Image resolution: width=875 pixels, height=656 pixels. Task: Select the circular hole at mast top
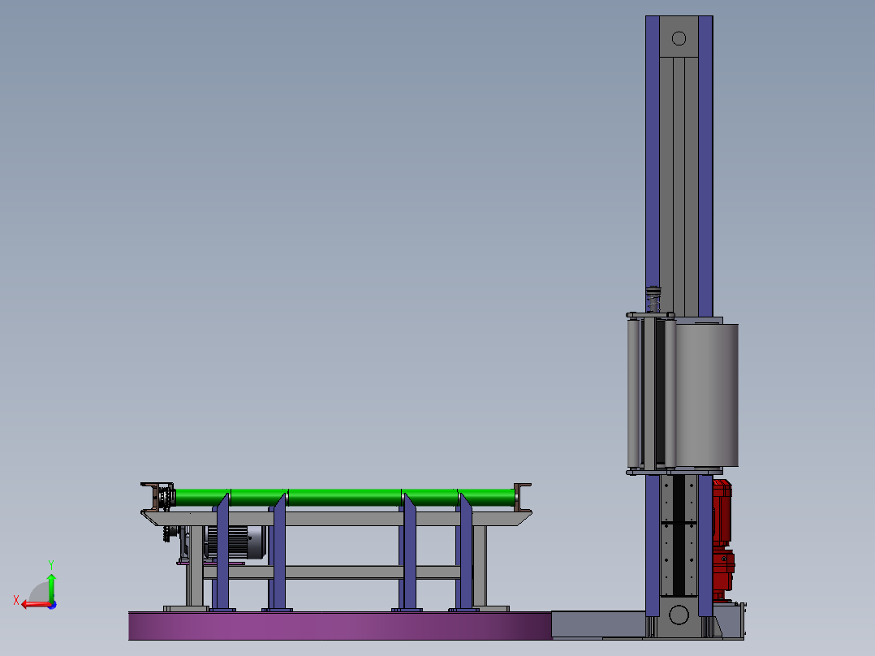coord(679,38)
